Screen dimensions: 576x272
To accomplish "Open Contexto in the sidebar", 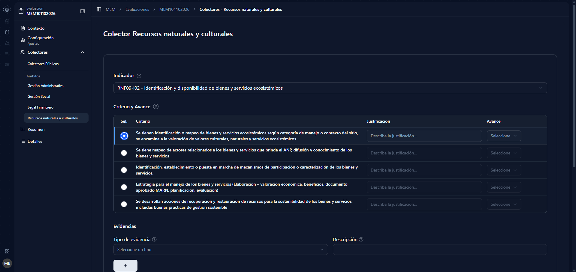I will (36, 28).
